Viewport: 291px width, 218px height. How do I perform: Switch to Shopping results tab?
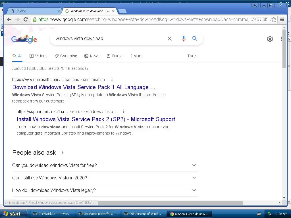(x=66, y=56)
